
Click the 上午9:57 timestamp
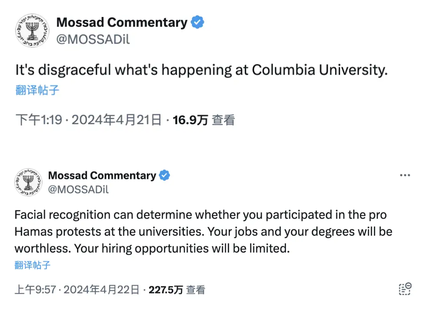[x=35, y=290]
